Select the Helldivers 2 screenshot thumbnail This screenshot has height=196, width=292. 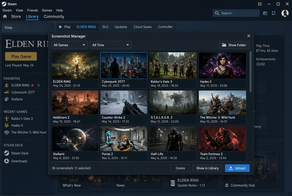click(75, 102)
